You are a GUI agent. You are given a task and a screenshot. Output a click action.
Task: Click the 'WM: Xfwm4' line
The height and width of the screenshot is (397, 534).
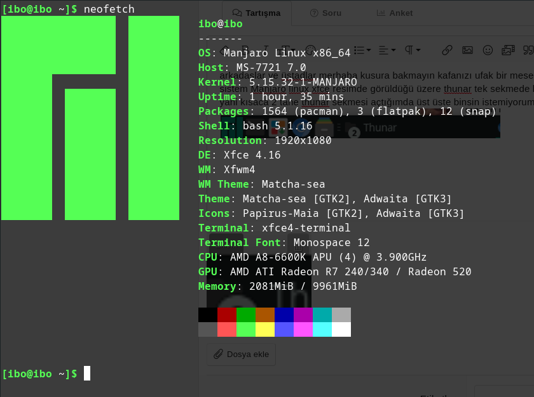coord(227,170)
